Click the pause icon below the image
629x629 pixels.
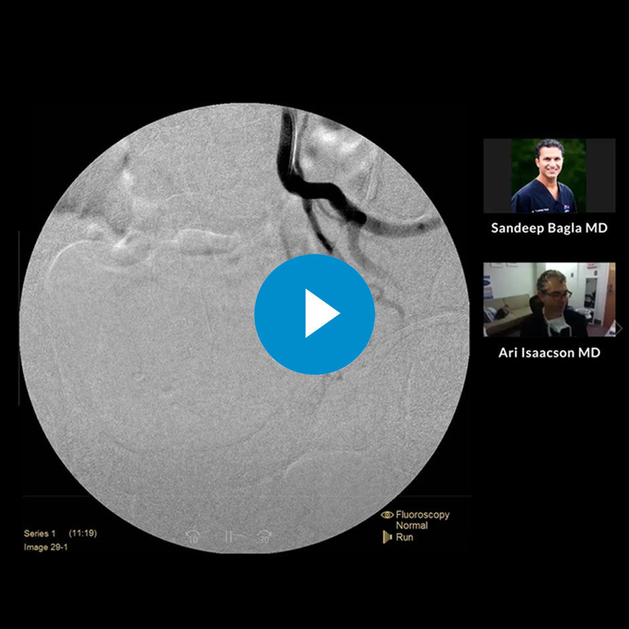tap(228, 537)
